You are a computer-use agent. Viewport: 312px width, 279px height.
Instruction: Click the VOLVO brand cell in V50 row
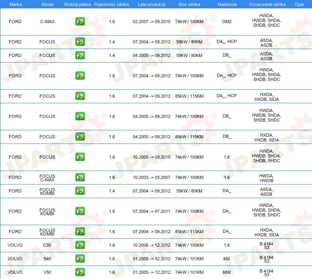coord(15,272)
